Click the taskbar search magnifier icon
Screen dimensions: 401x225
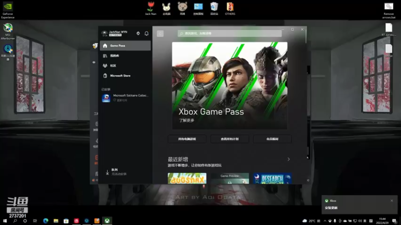pyautogui.click(x=15, y=221)
